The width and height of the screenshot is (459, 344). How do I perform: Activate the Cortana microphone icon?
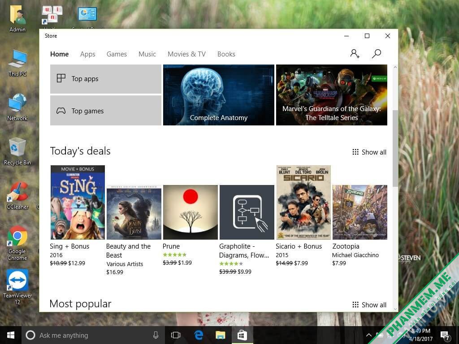click(156, 335)
